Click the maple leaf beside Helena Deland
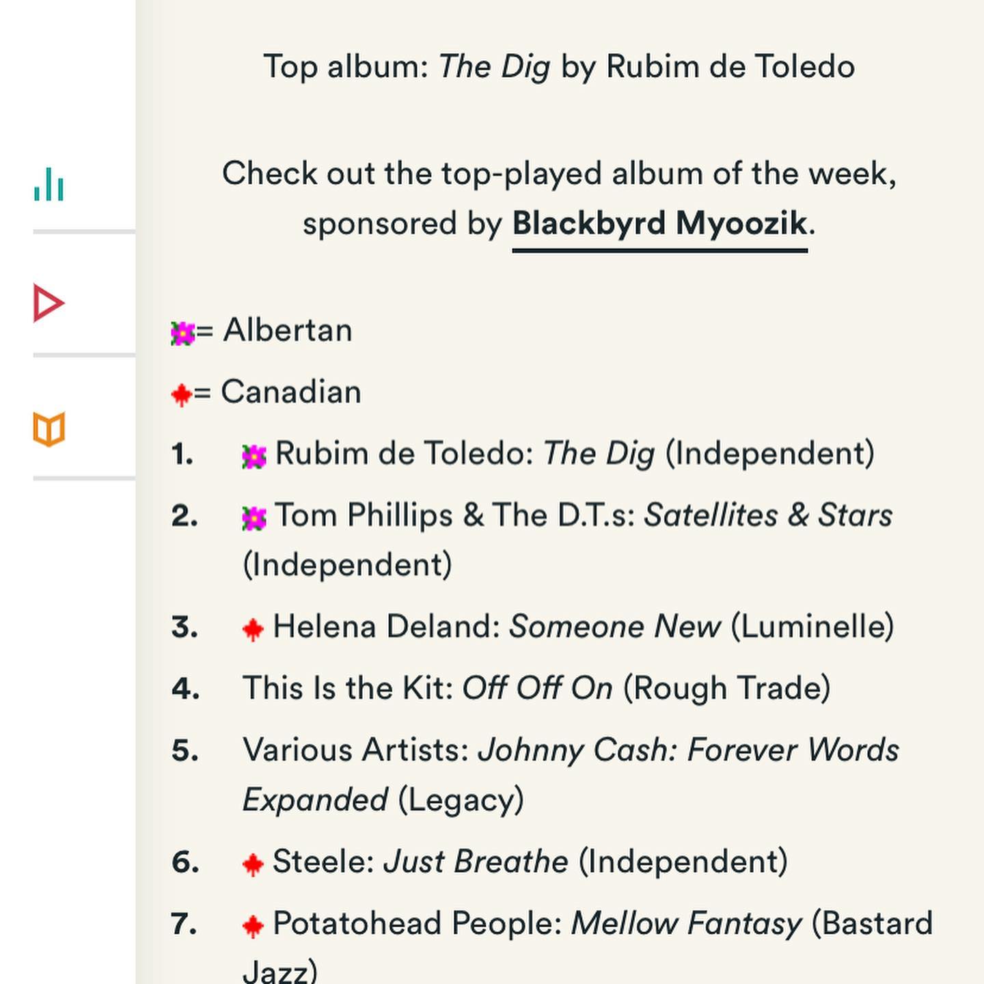Screen dimensions: 984x984 [x=253, y=629]
